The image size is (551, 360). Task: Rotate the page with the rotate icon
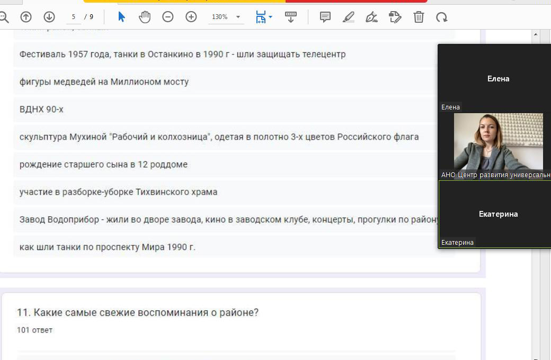442,17
